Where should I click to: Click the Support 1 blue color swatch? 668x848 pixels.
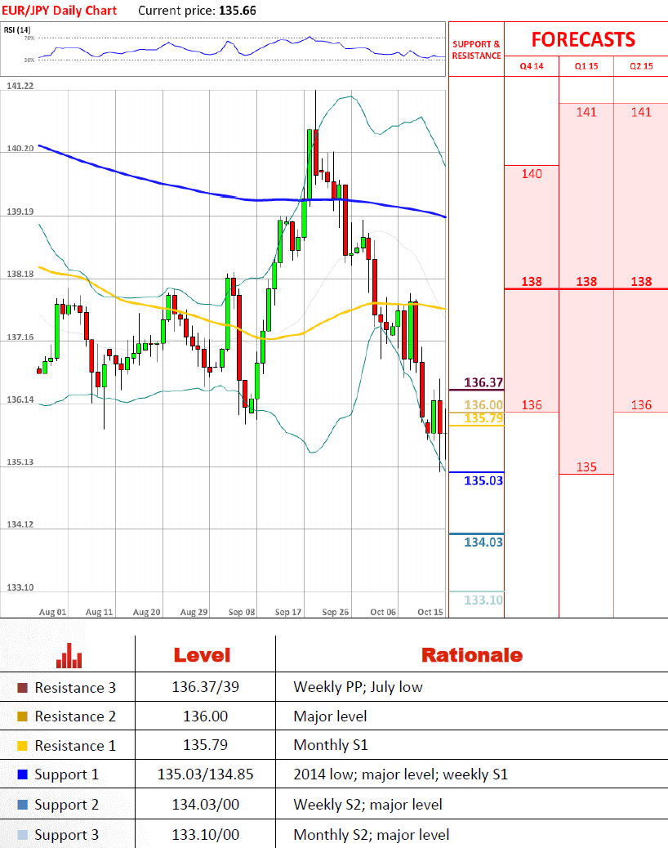(x=22, y=774)
